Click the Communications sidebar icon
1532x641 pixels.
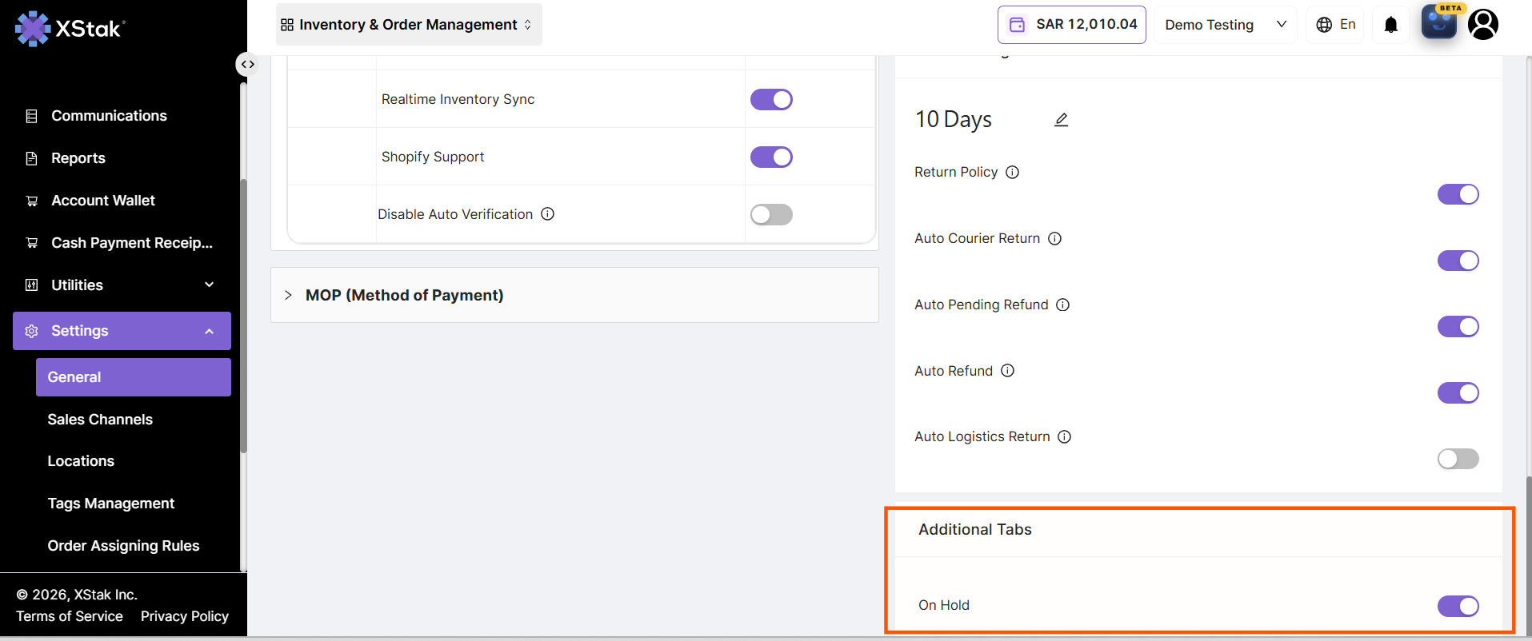pos(32,116)
